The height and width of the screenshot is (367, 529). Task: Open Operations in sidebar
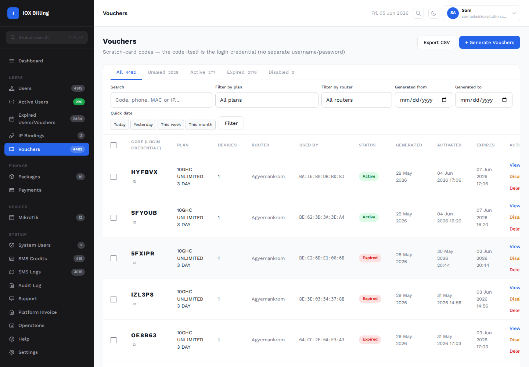47,326
